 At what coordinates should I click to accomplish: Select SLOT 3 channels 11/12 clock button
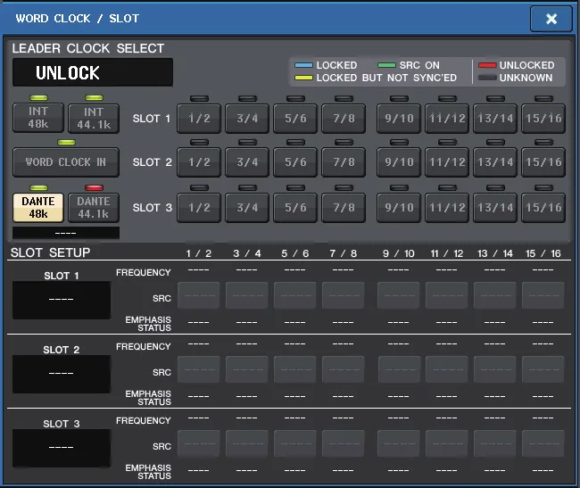[447, 208]
